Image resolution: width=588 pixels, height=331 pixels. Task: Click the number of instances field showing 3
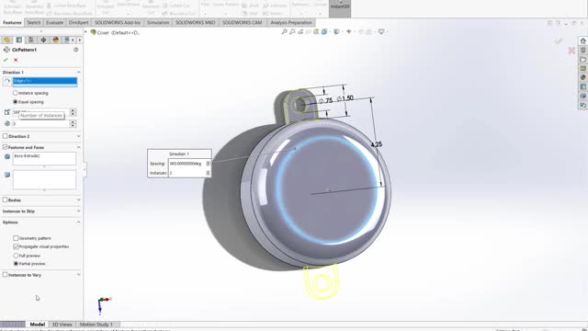[x=40, y=123]
